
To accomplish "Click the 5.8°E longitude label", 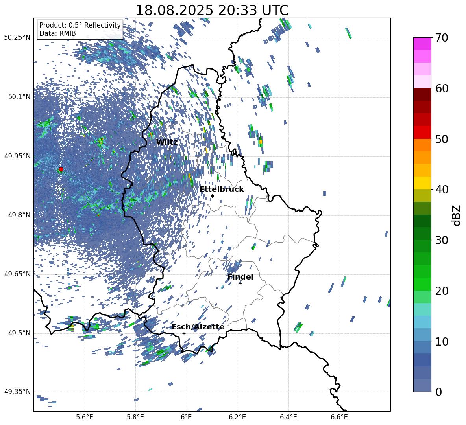I will pyautogui.click(x=135, y=418).
